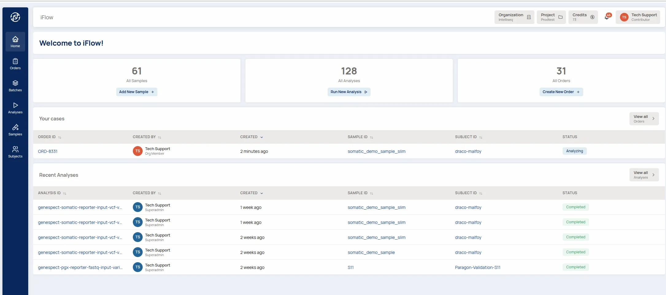The image size is (666, 295).
Task: Open the notifications bell icon
Action: point(607,17)
